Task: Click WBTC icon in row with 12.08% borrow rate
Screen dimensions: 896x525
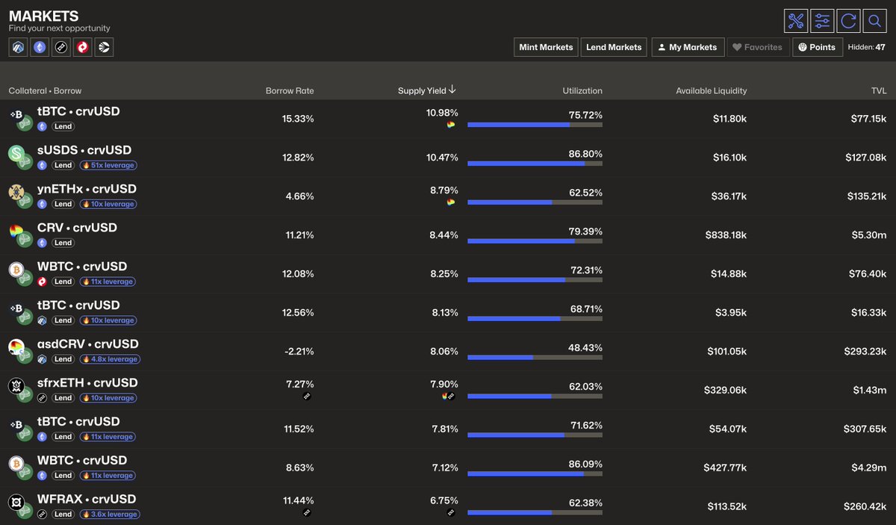Action: point(17,270)
